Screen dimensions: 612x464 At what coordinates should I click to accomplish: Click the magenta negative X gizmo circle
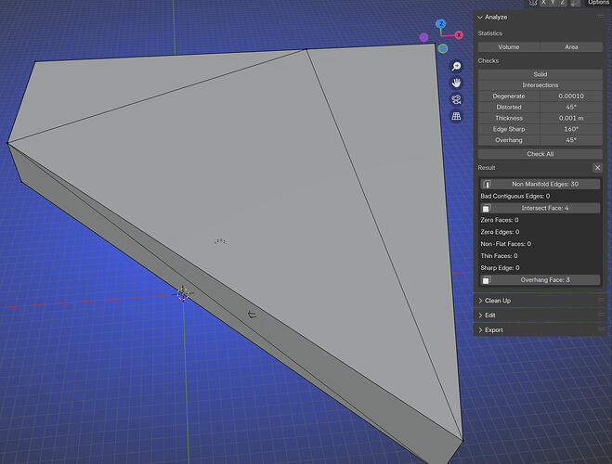[423, 37]
